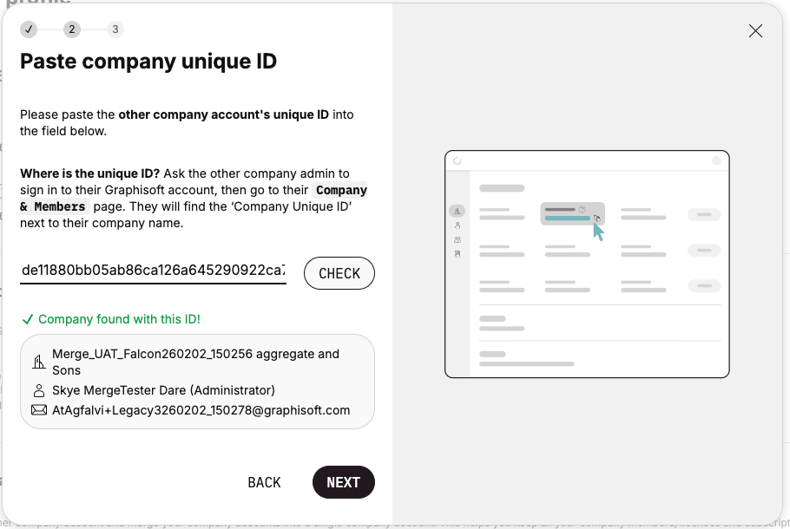790x529 pixels.
Task: Go back using the BACK button
Action: 264,482
